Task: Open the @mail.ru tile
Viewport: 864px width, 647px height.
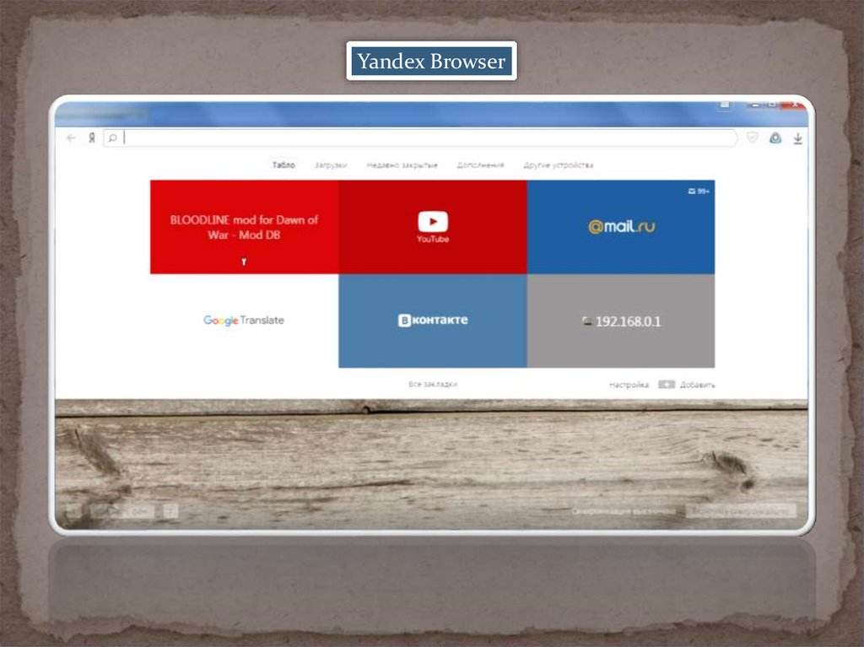Action: click(621, 227)
